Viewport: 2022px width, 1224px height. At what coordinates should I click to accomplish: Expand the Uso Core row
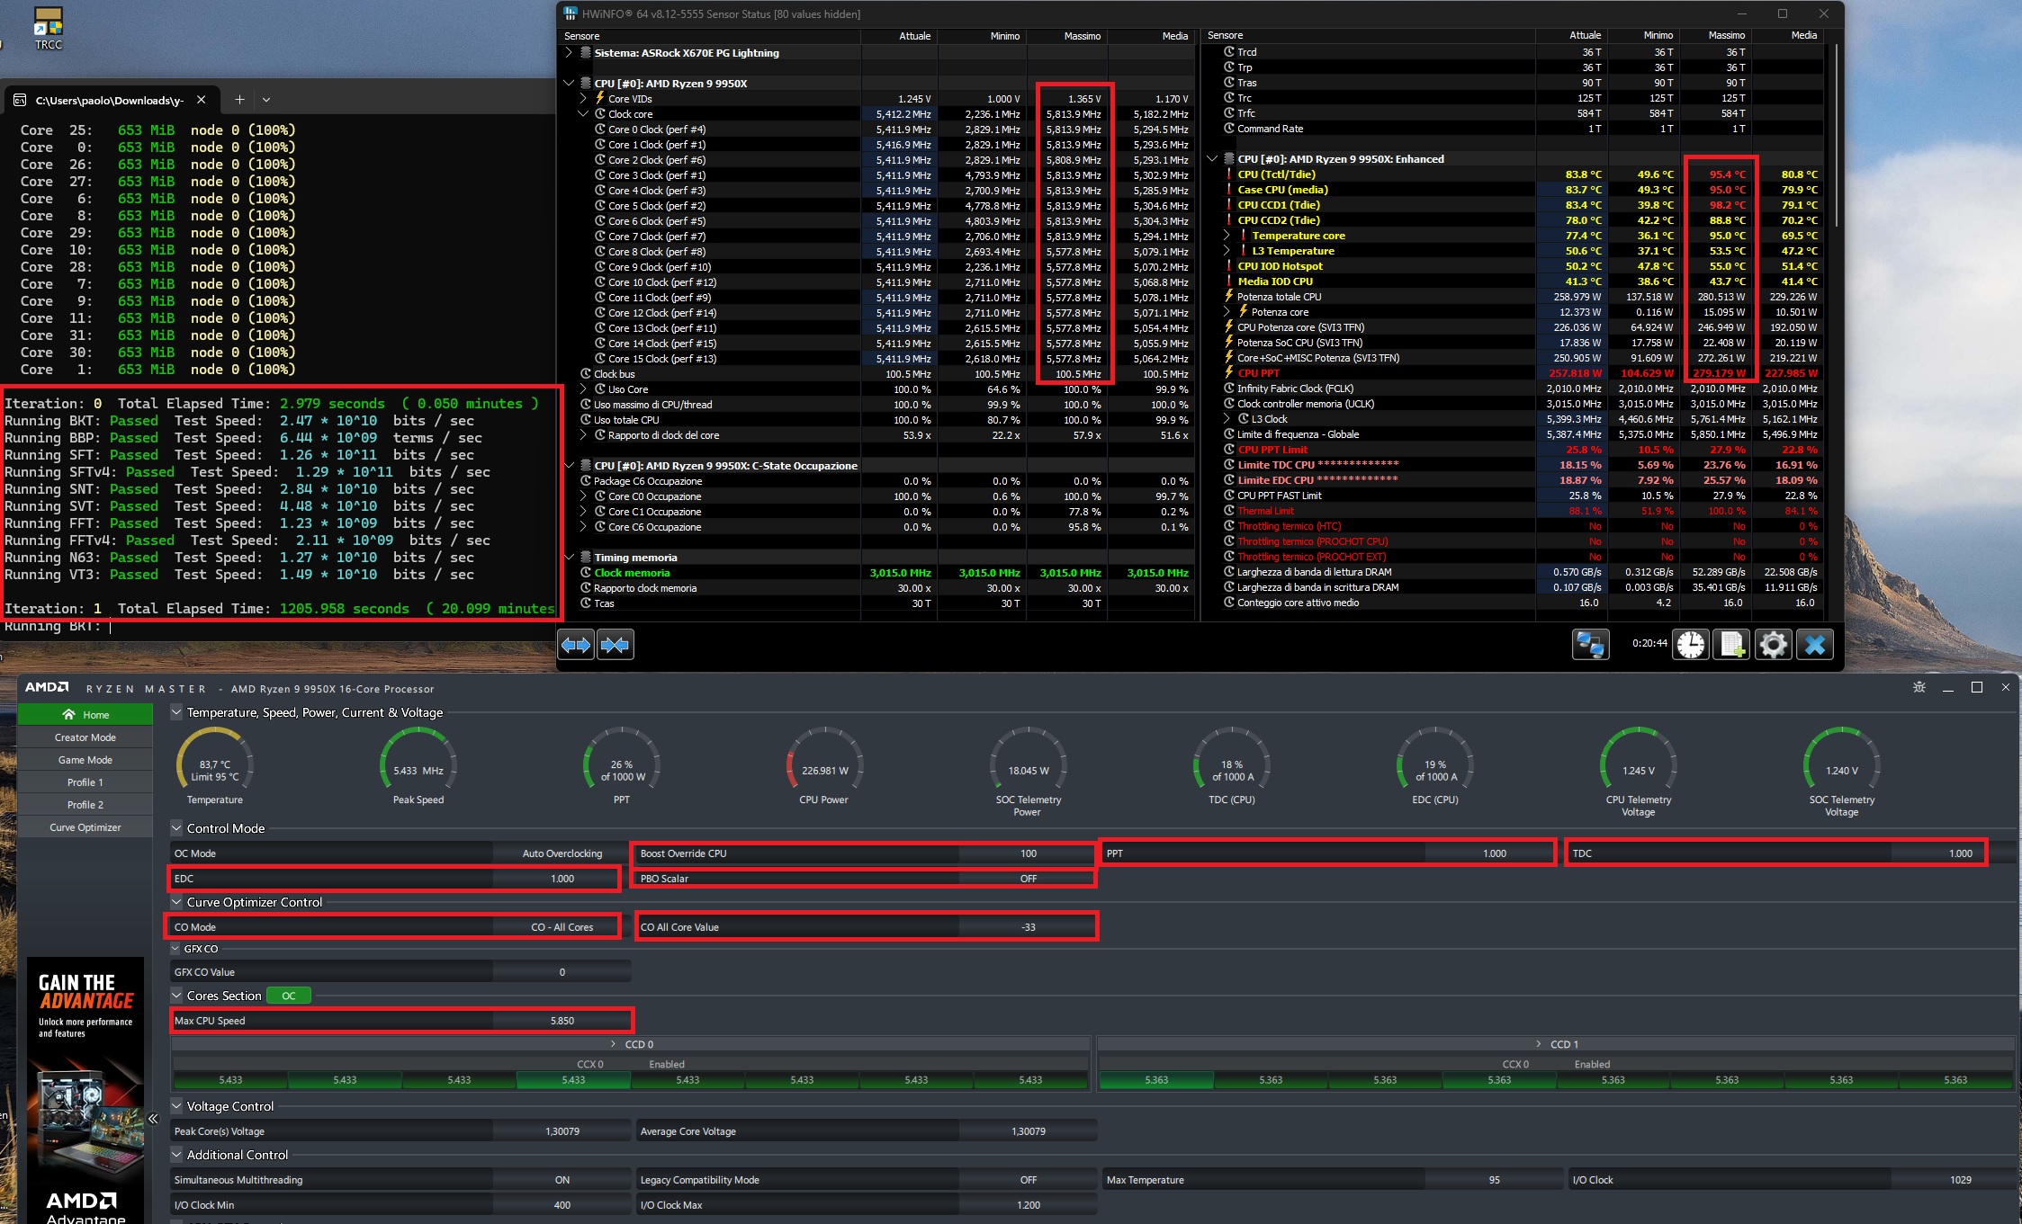[x=583, y=389]
